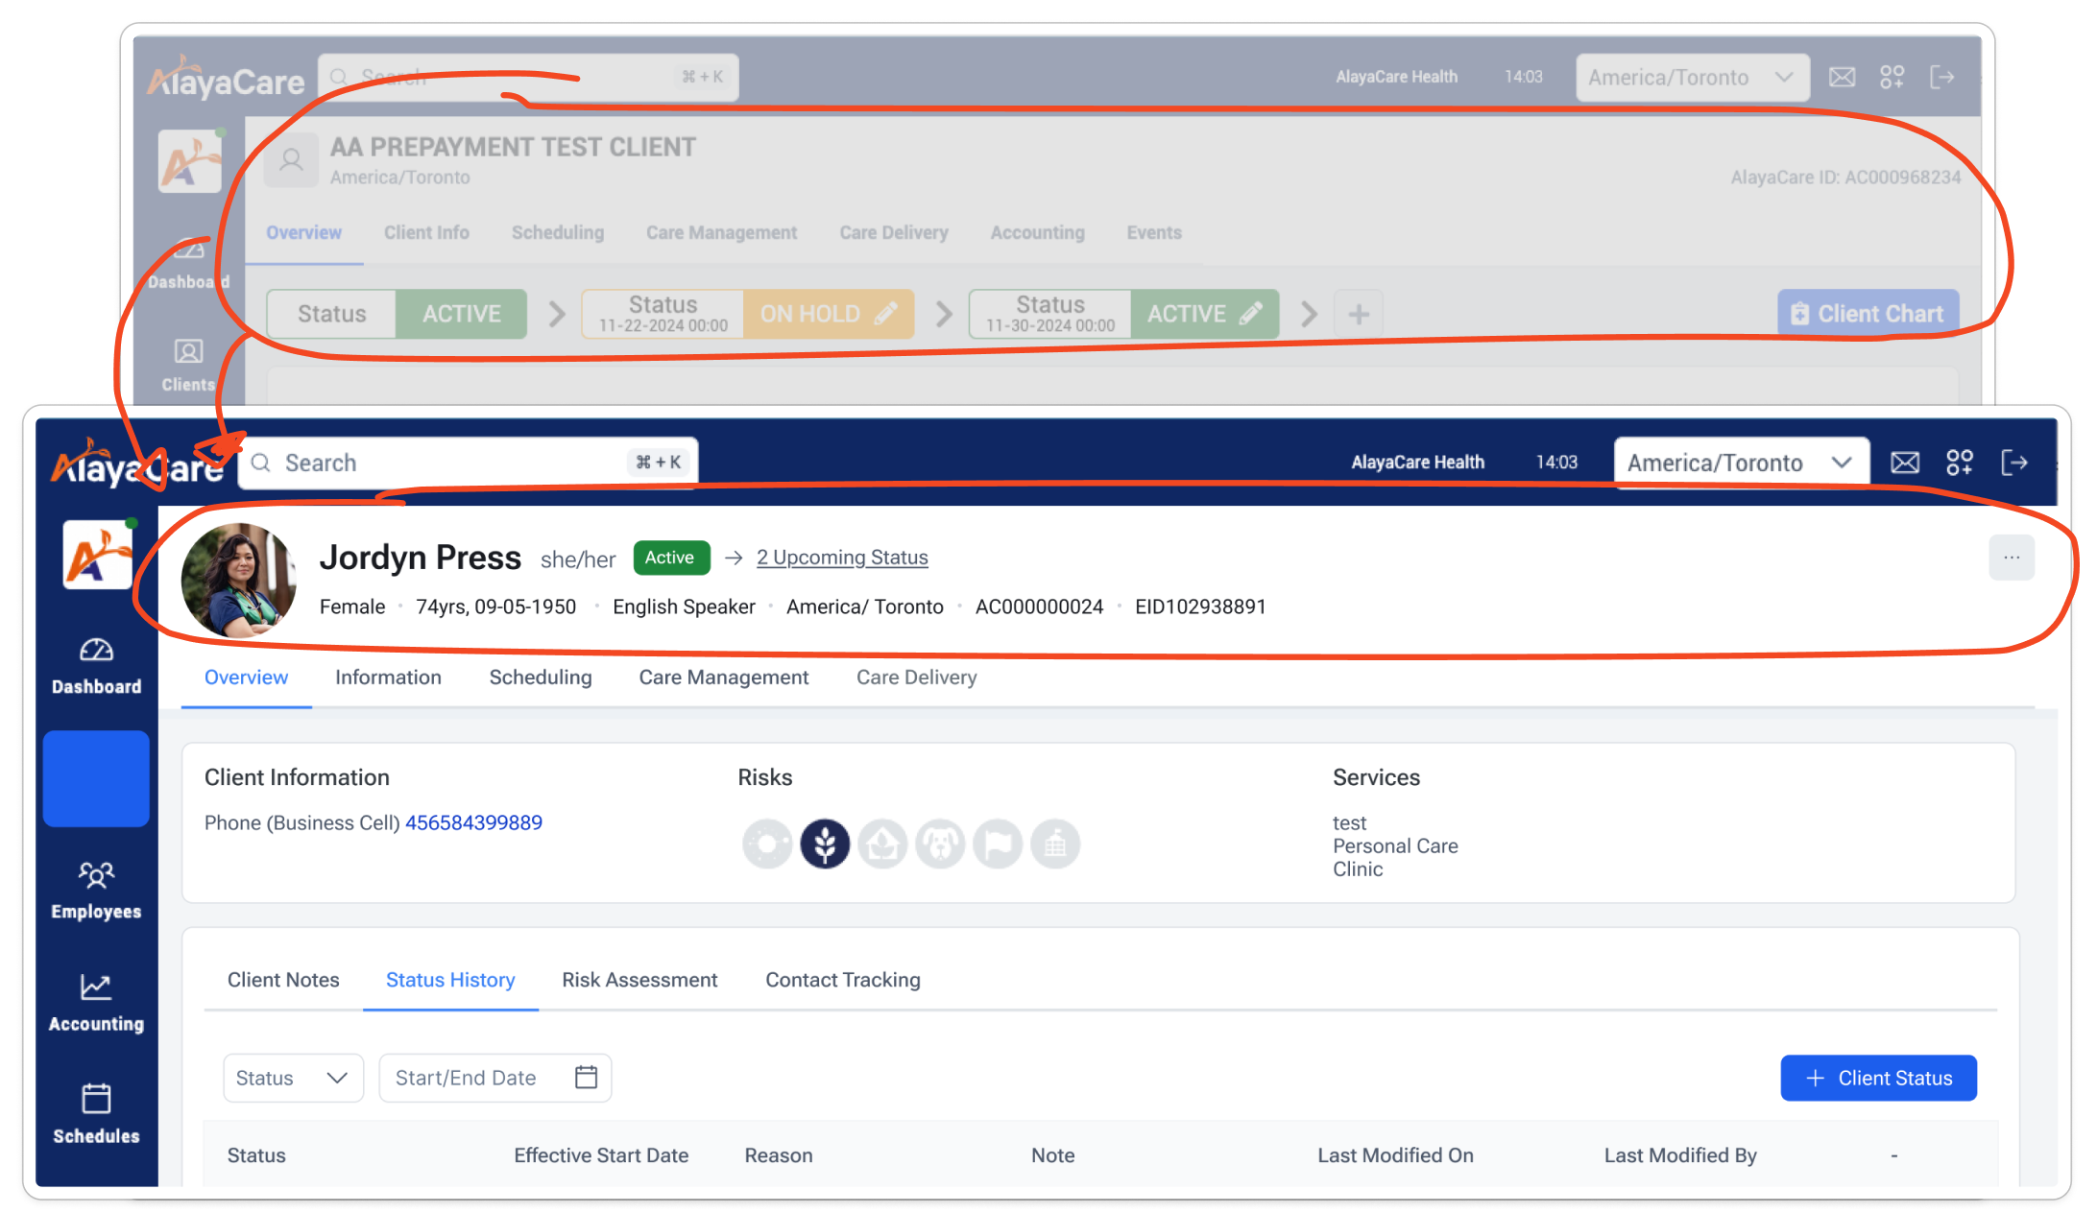
Task: Click the apps grid icon in header
Action: [x=1959, y=464]
